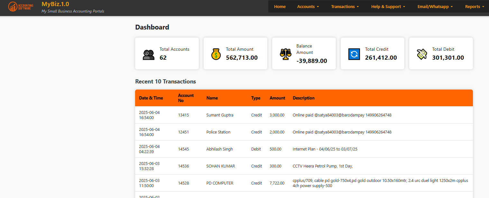Click the balance scales icon on Balance Amount

click(285, 54)
